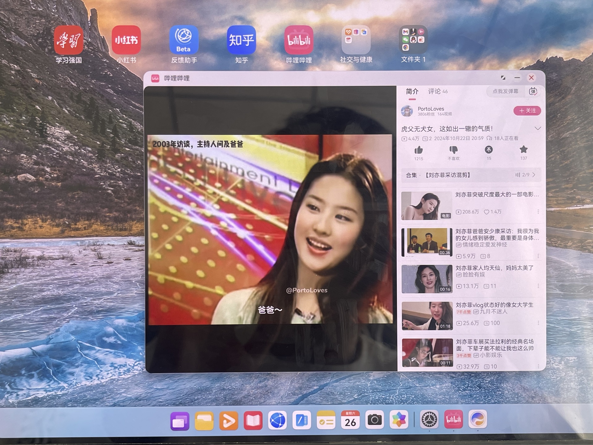
Task: Click the bilibili icon in the dock
Action: [454, 419]
